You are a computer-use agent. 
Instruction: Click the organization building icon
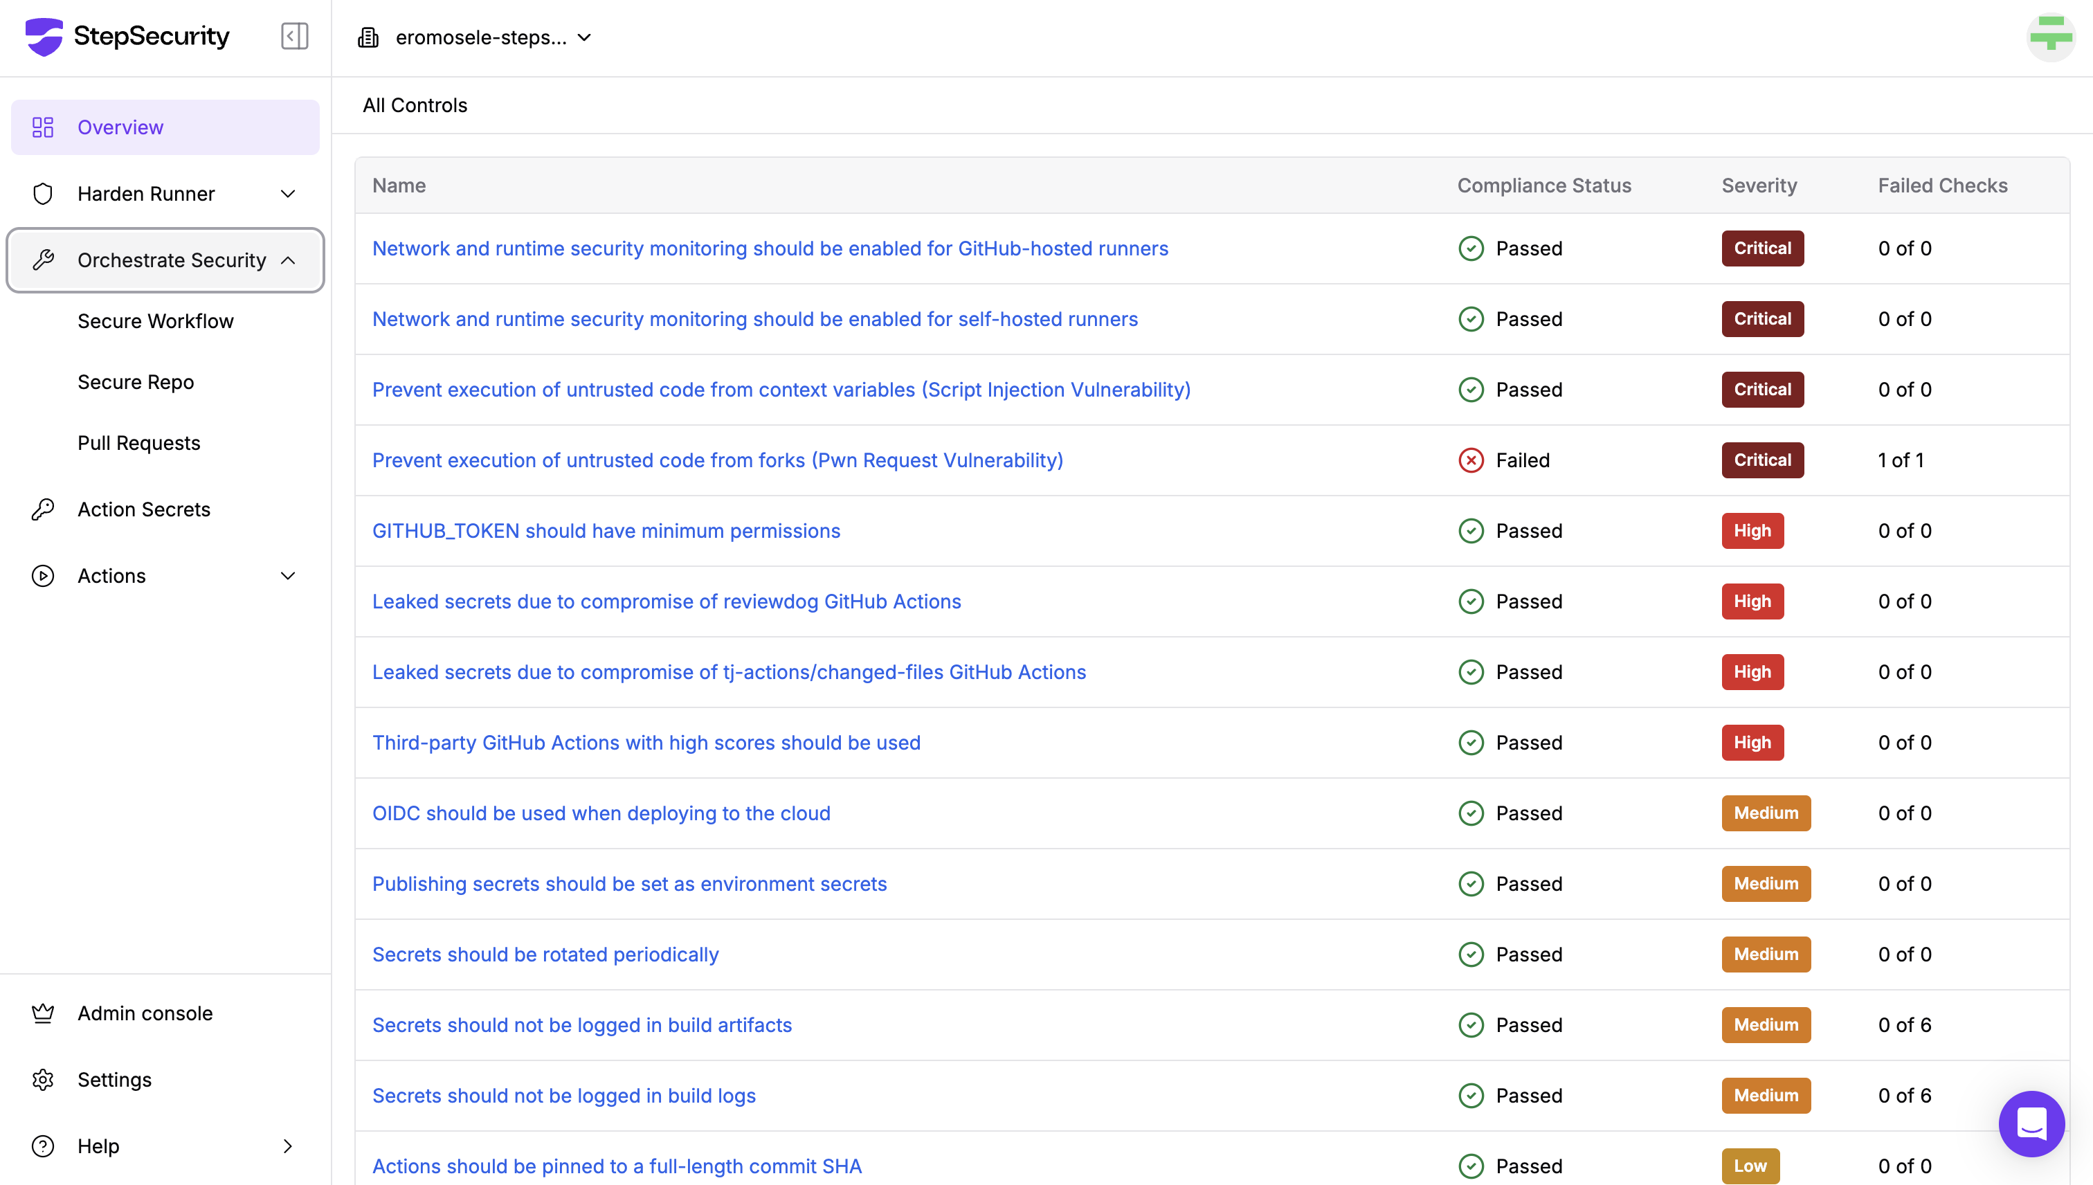coord(369,37)
